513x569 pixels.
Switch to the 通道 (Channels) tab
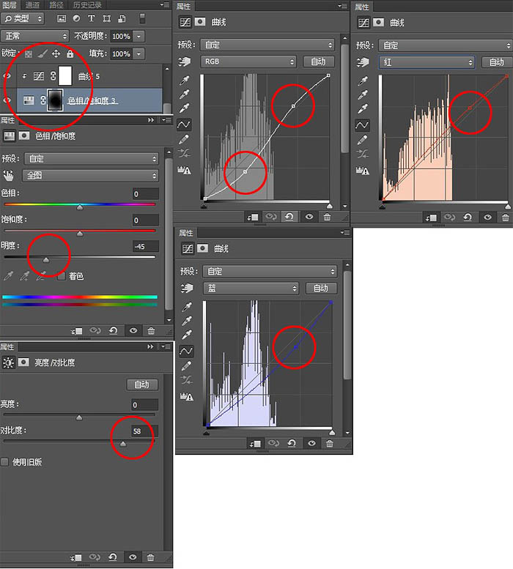[32, 4]
